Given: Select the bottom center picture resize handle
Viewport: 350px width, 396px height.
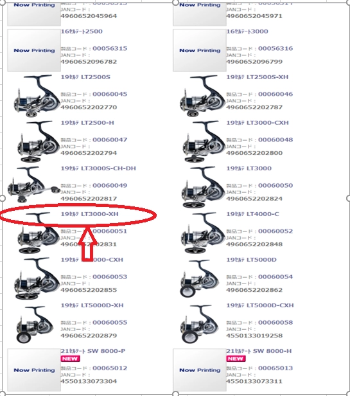Looking at the screenshot, I should (175, 393).
